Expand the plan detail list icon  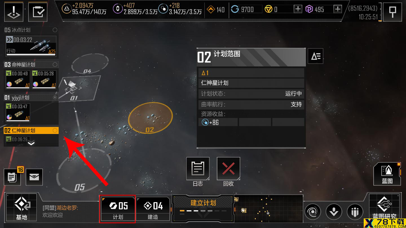click(x=315, y=56)
